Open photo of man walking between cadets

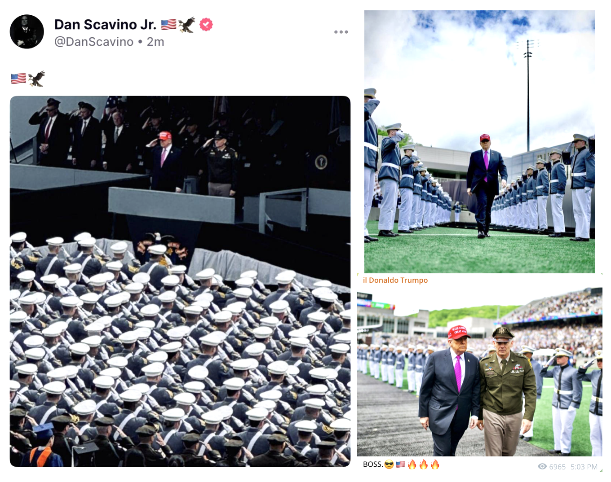[480, 142]
